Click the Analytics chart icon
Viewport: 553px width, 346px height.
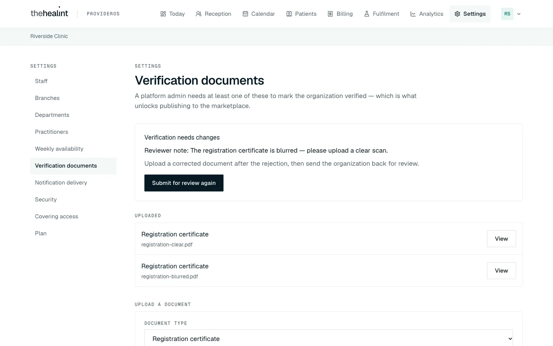(x=413, y=14)
